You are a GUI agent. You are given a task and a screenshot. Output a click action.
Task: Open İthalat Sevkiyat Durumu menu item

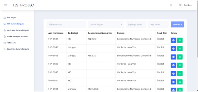pyautogui.click(x=17, y=37)
